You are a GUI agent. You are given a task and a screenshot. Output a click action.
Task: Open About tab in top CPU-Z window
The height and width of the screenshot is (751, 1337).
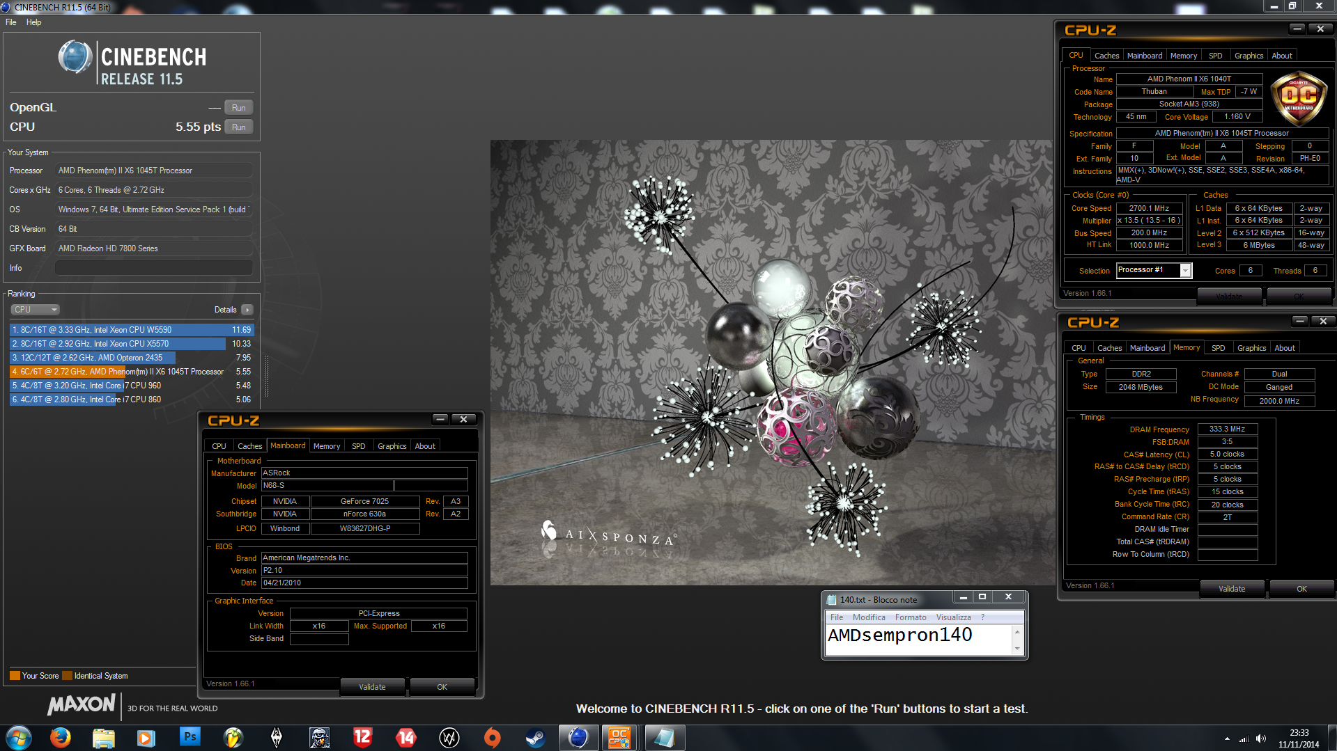[x=1282, y=56]
